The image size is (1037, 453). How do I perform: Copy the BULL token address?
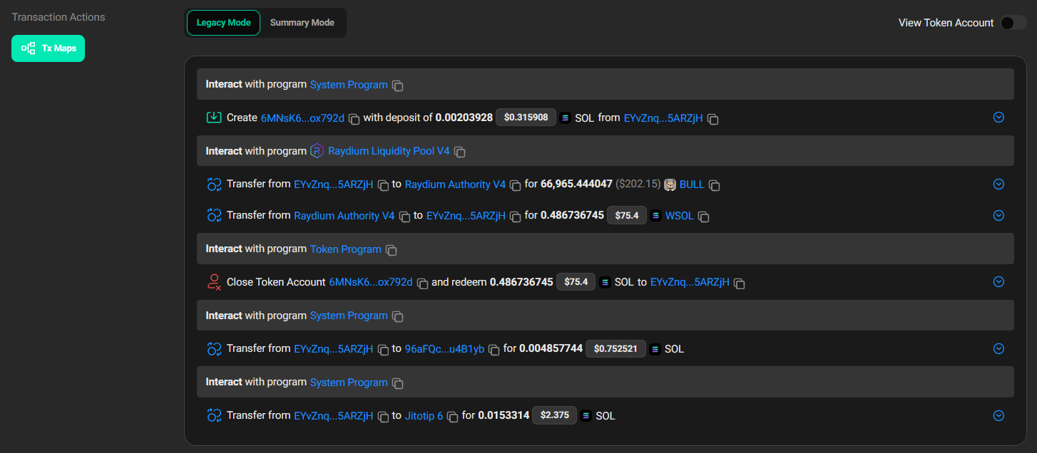click(x=714, y=185)
